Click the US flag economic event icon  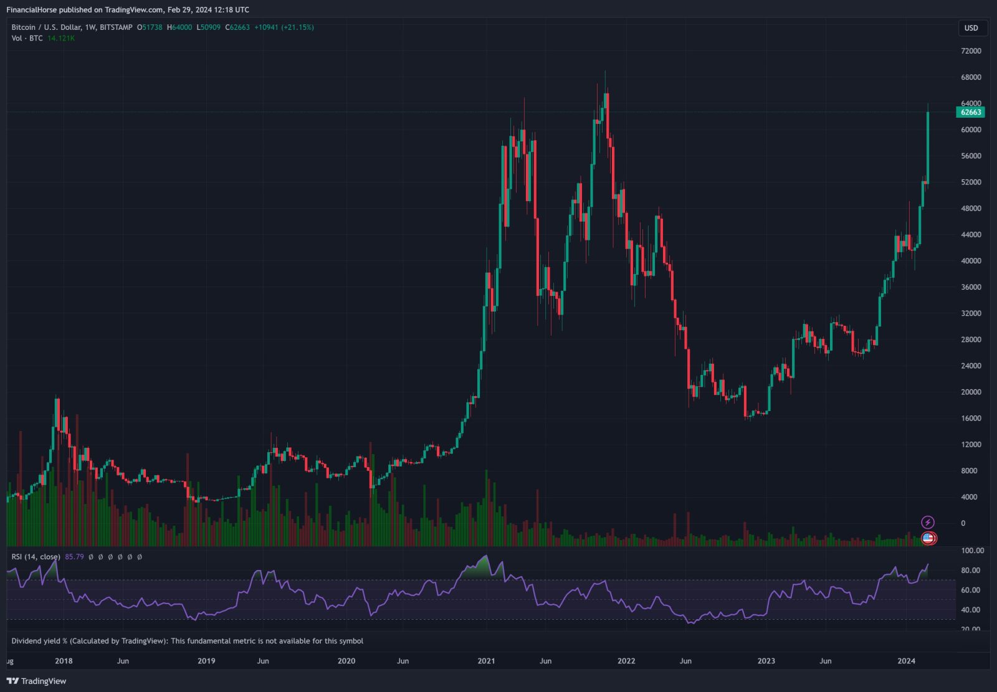coord(928,538)
